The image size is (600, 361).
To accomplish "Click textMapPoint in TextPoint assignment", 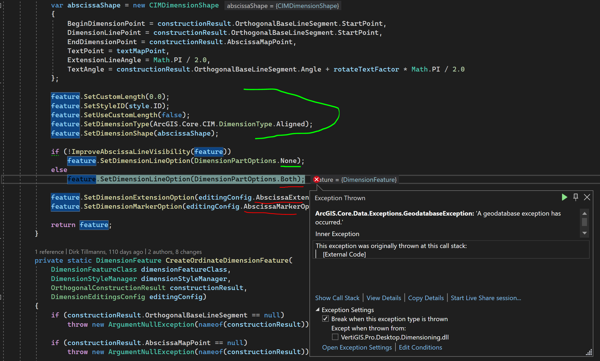I will point(141,51).
